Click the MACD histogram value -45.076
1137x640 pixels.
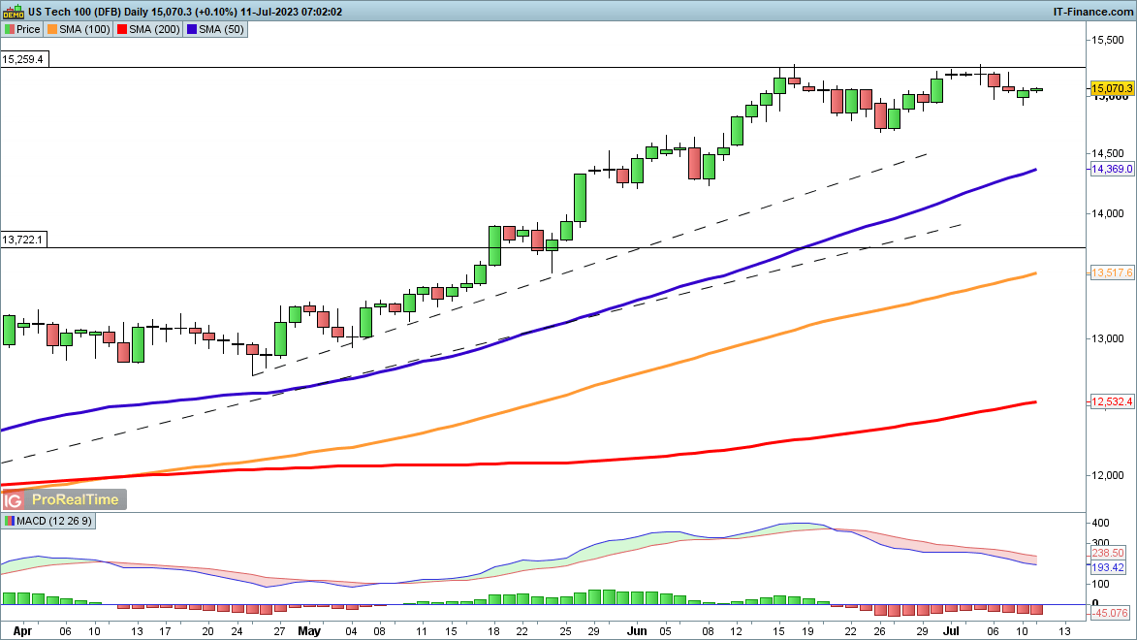pyautogui.click(x=1110, y=613)
